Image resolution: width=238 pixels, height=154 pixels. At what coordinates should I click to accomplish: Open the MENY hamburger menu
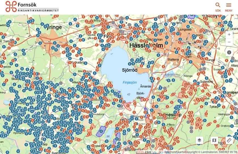229,7
